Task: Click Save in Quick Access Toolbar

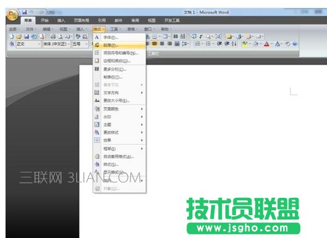Action: [x=25, y=12]
